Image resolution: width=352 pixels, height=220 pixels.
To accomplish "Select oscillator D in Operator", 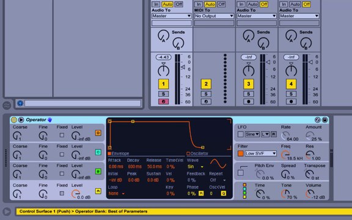I will [x=98, y=133].
